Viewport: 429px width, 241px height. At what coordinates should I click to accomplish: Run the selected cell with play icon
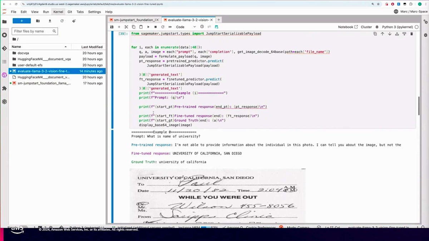click(x=148, y=27)
